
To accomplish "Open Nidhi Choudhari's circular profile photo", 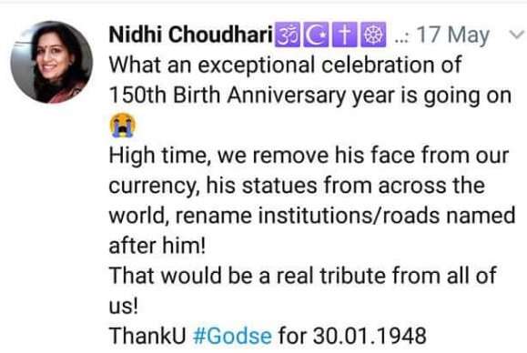I will (51, 62).
